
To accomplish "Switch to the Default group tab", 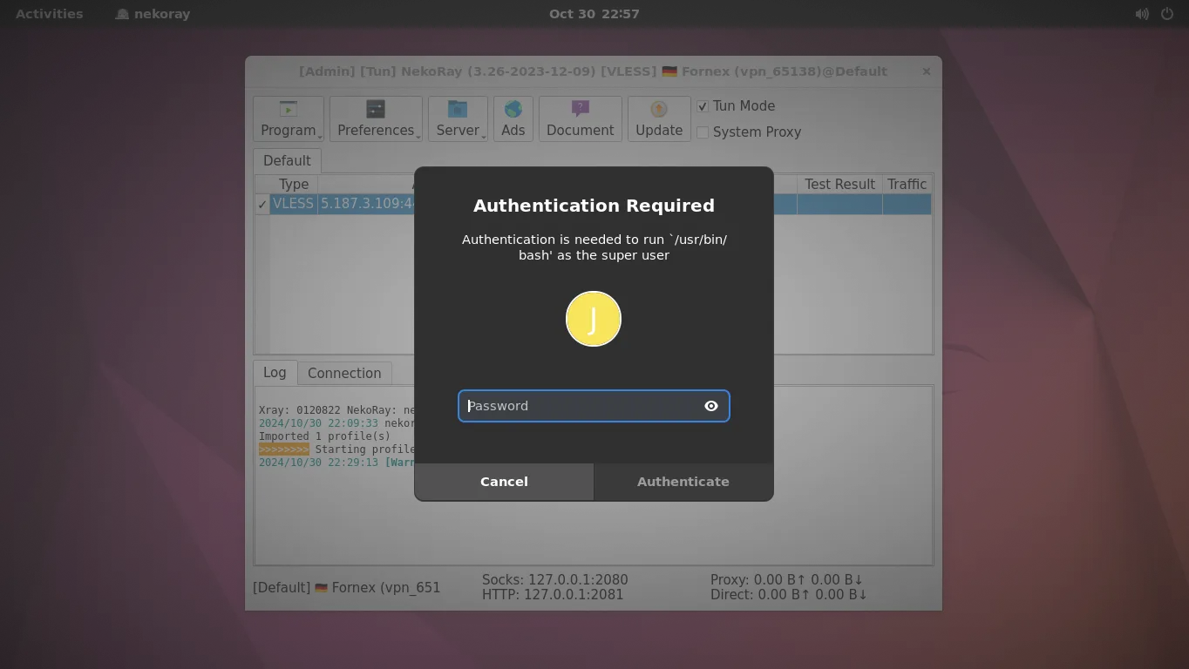I will 287,161.
